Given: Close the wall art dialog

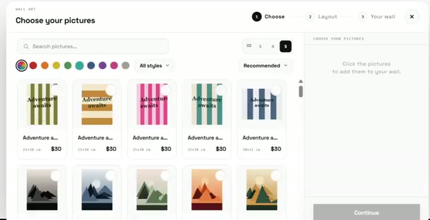Looking at the screenshot, I should point(412,17).
